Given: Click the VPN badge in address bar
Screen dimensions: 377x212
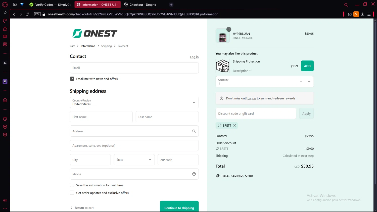Looking at the screenshot, I should click(x=37, y=14).
